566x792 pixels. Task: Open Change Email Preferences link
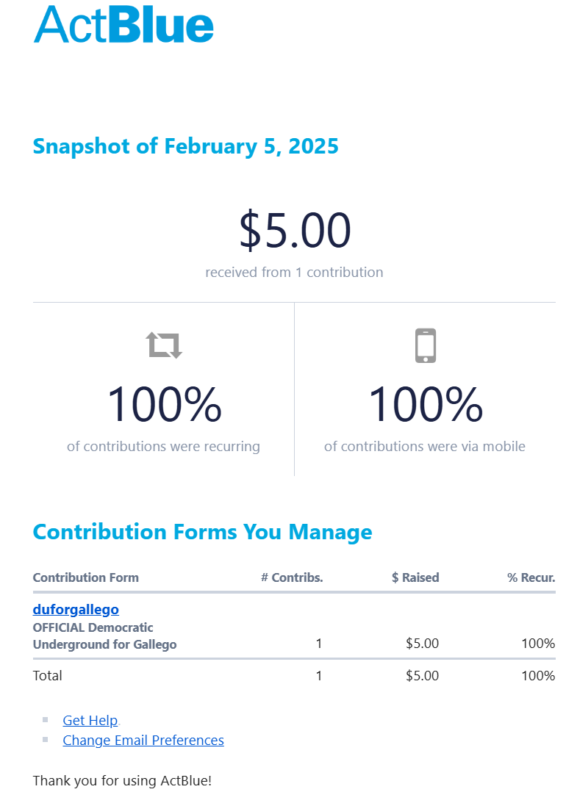[x=143, y=740]
